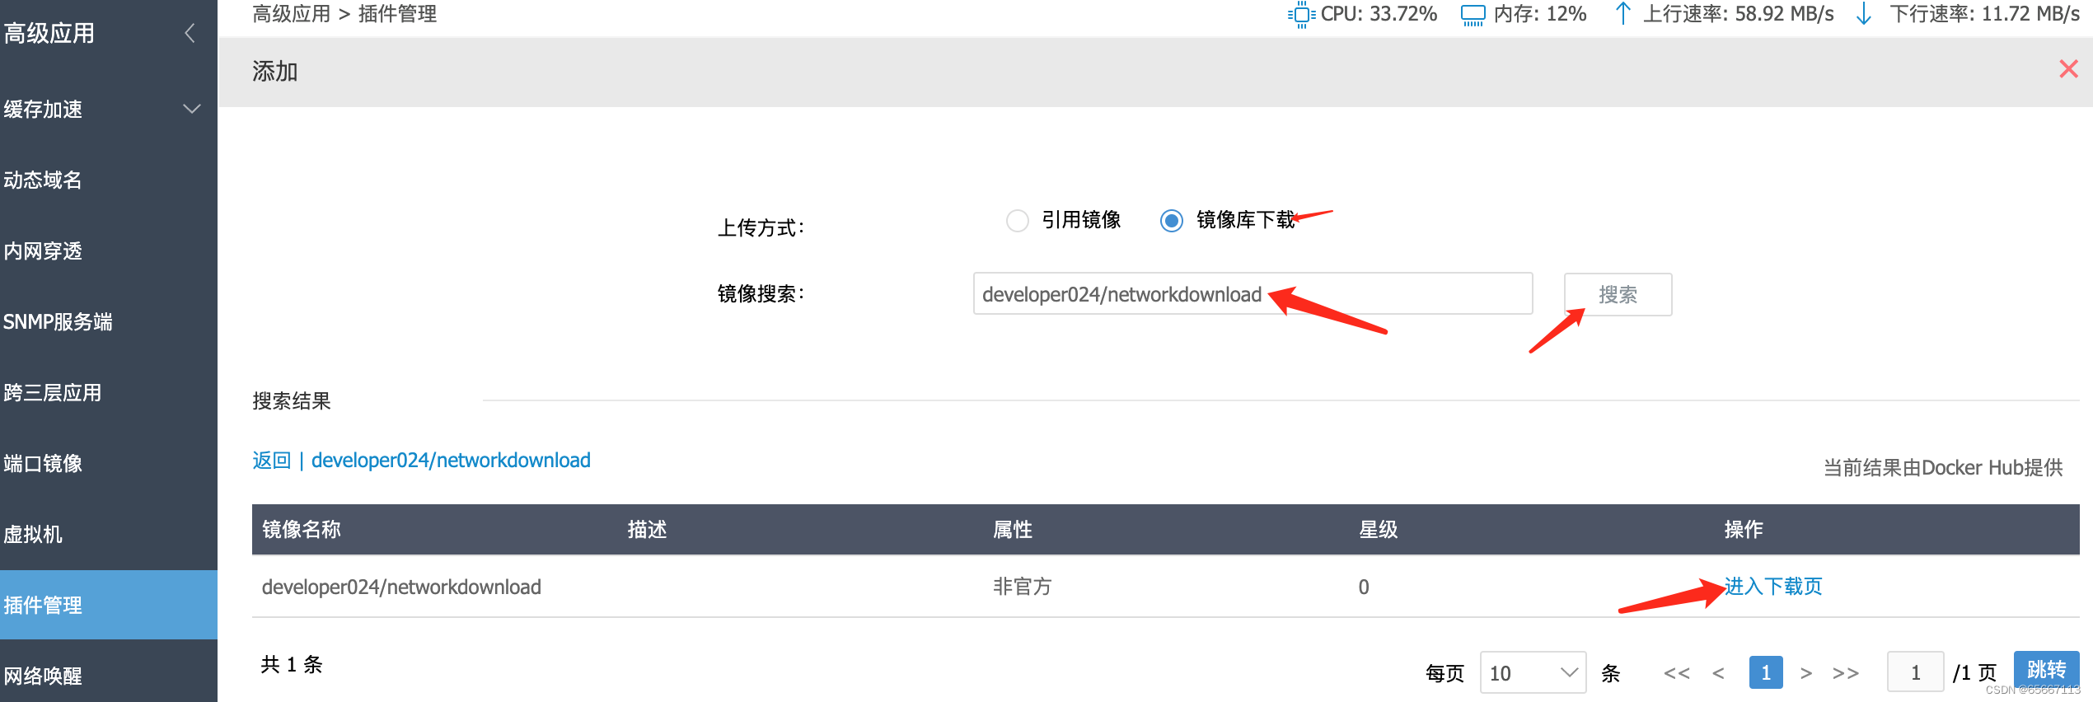2093x702 pixels.
Task: Select 插件管理 in the sidebar
Action: point(109,605)
